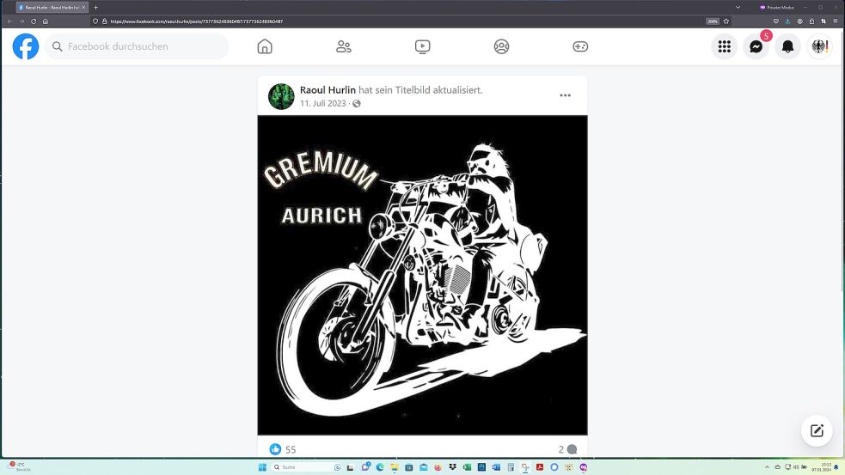Open a new browser tab with plus

(96, 8)
